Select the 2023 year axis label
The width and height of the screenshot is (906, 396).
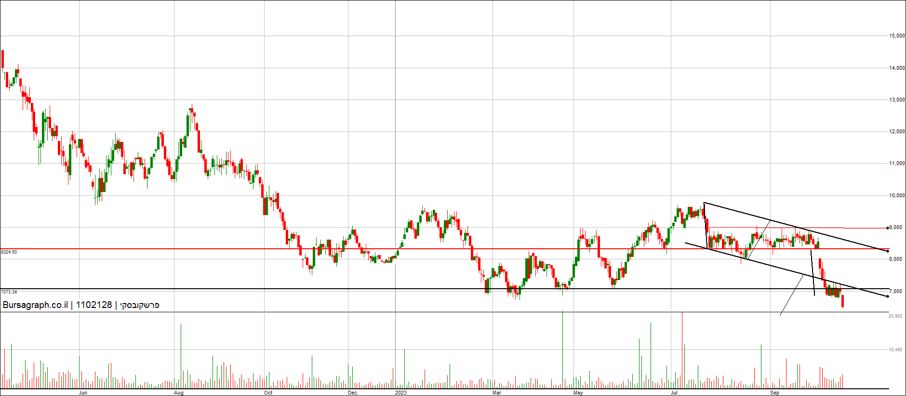(401, 393)
